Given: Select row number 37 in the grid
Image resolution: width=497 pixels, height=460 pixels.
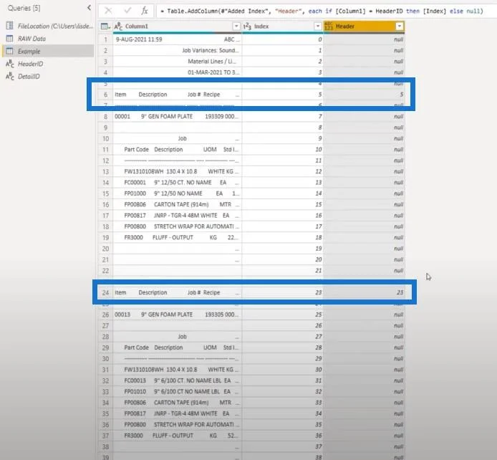Looking at the screenshot, I should pyautogui.click(x=105, y=436).
